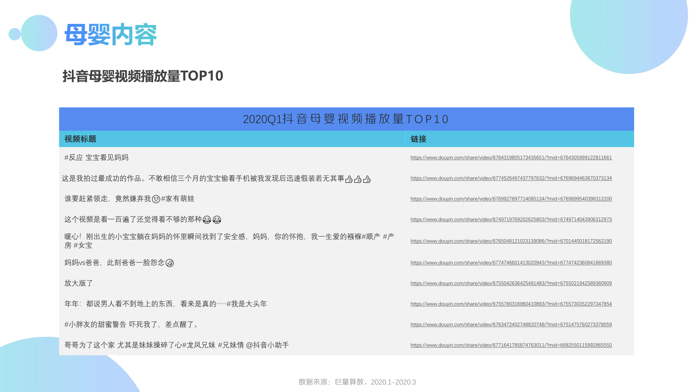Screen dimensions: 697x392
Task: Open the link for 这个视频是看一百遍了 row
Action: click(x=511, y=220)
